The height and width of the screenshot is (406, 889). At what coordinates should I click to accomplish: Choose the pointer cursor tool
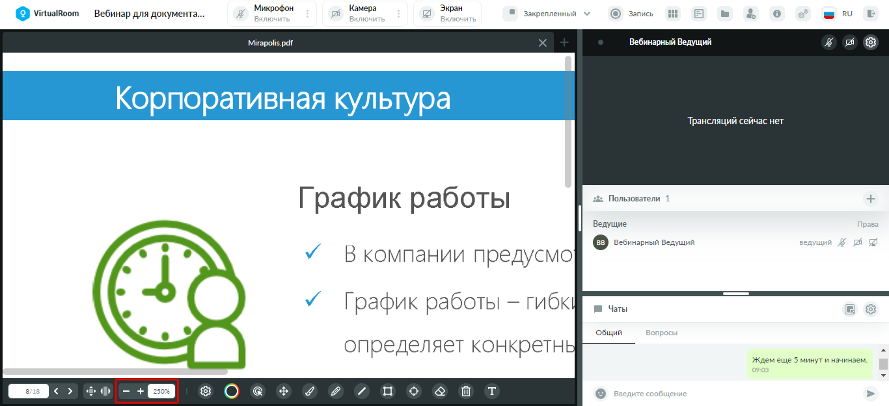click(x=258, y=391)
